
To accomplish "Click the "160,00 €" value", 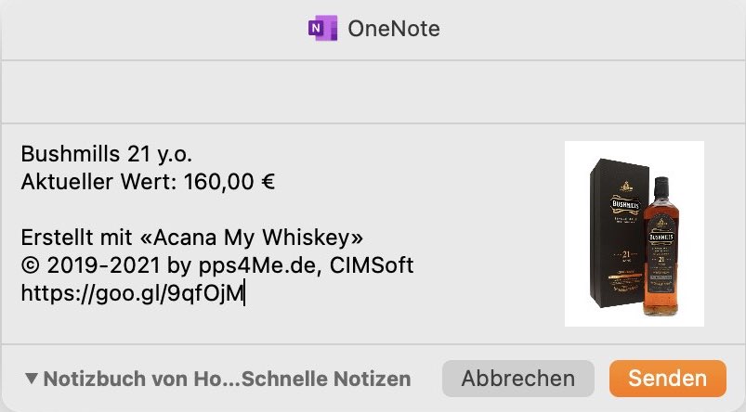I will click(x=229, y=182).
